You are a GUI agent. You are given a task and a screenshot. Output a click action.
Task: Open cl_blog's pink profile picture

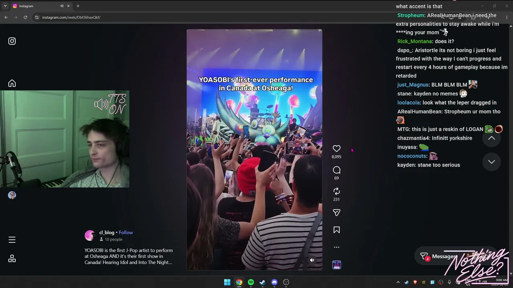(90, 236)
